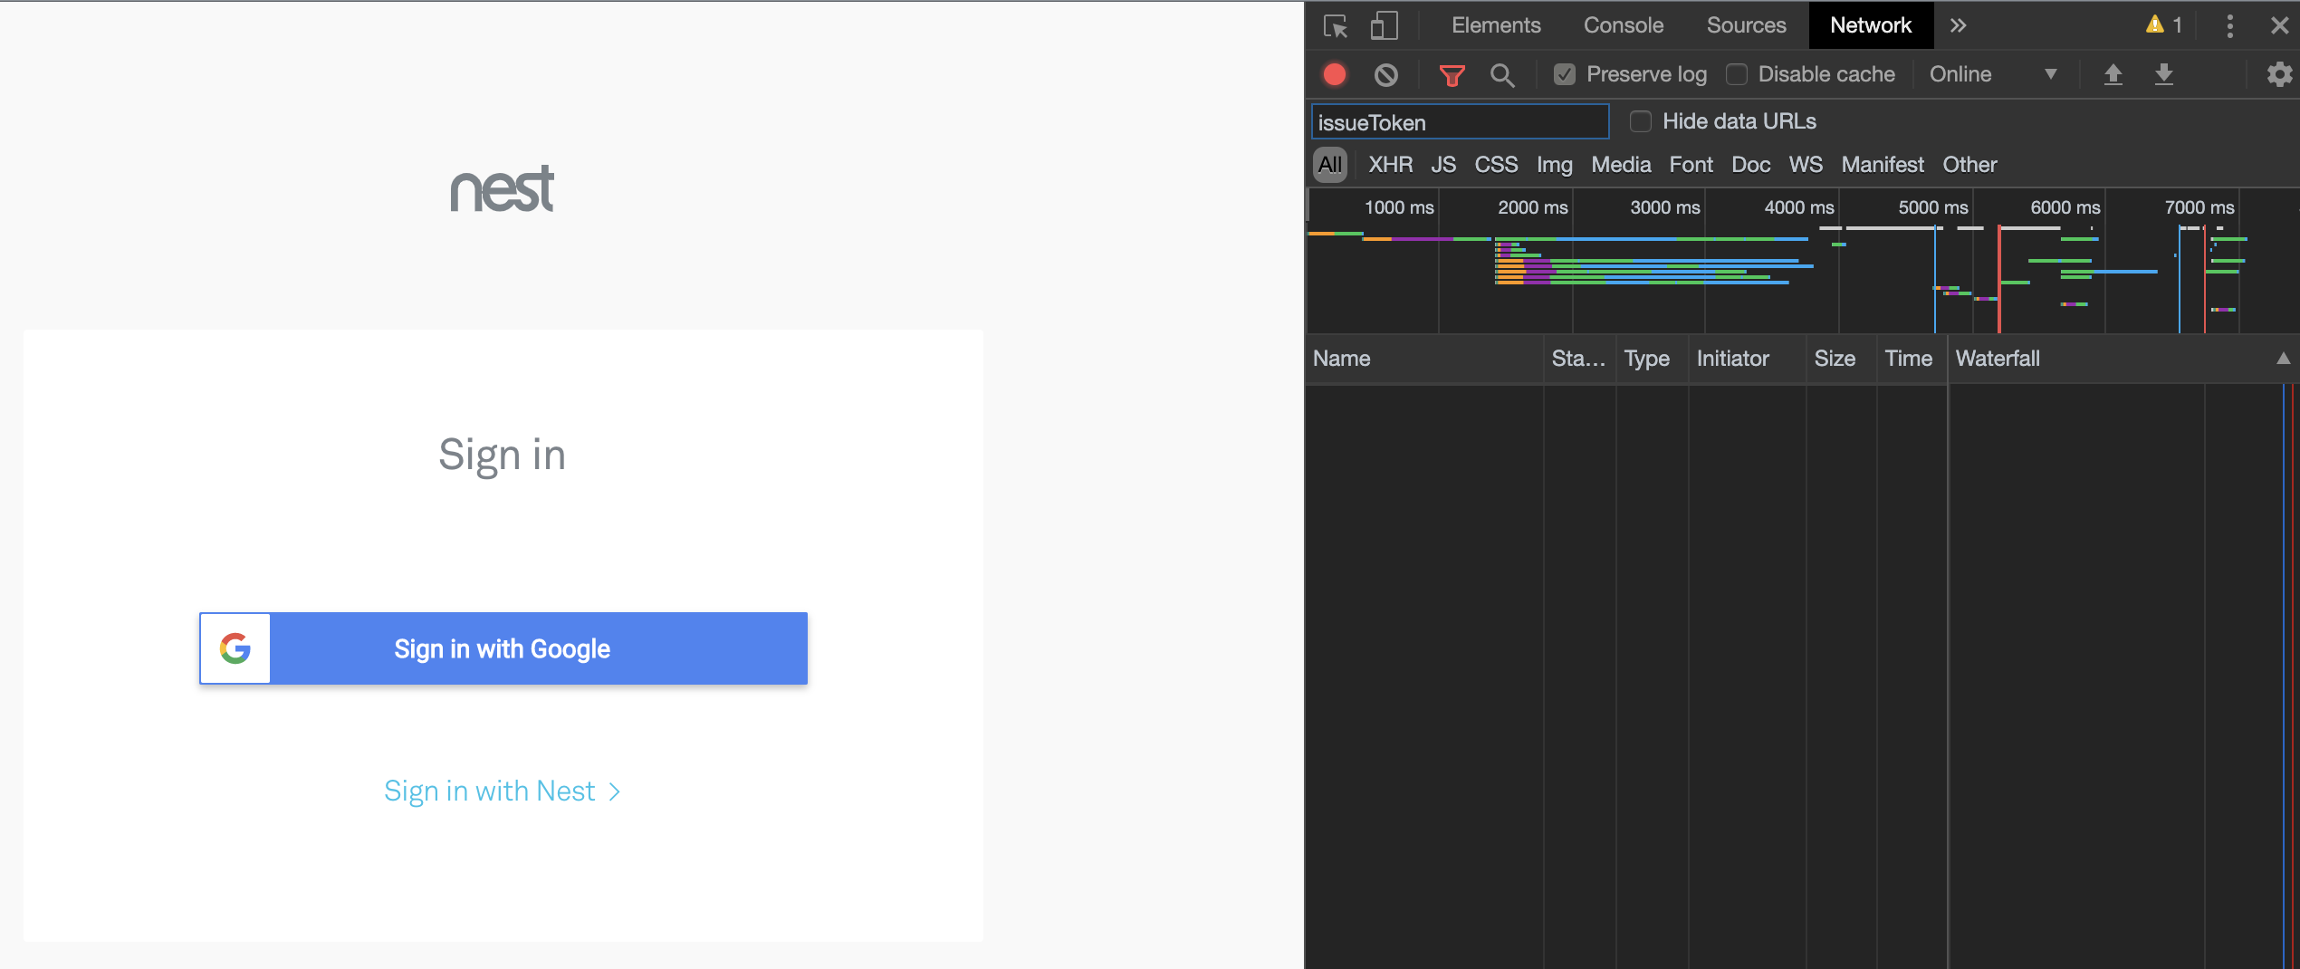Toggle the device toolbar icon
Viewport: 2300px width, 969px height.
click(x=1384, y=25)
